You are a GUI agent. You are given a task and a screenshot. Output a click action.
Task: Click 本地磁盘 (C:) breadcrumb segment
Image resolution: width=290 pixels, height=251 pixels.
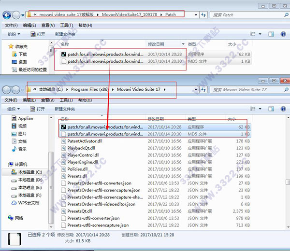click(51, 89)
